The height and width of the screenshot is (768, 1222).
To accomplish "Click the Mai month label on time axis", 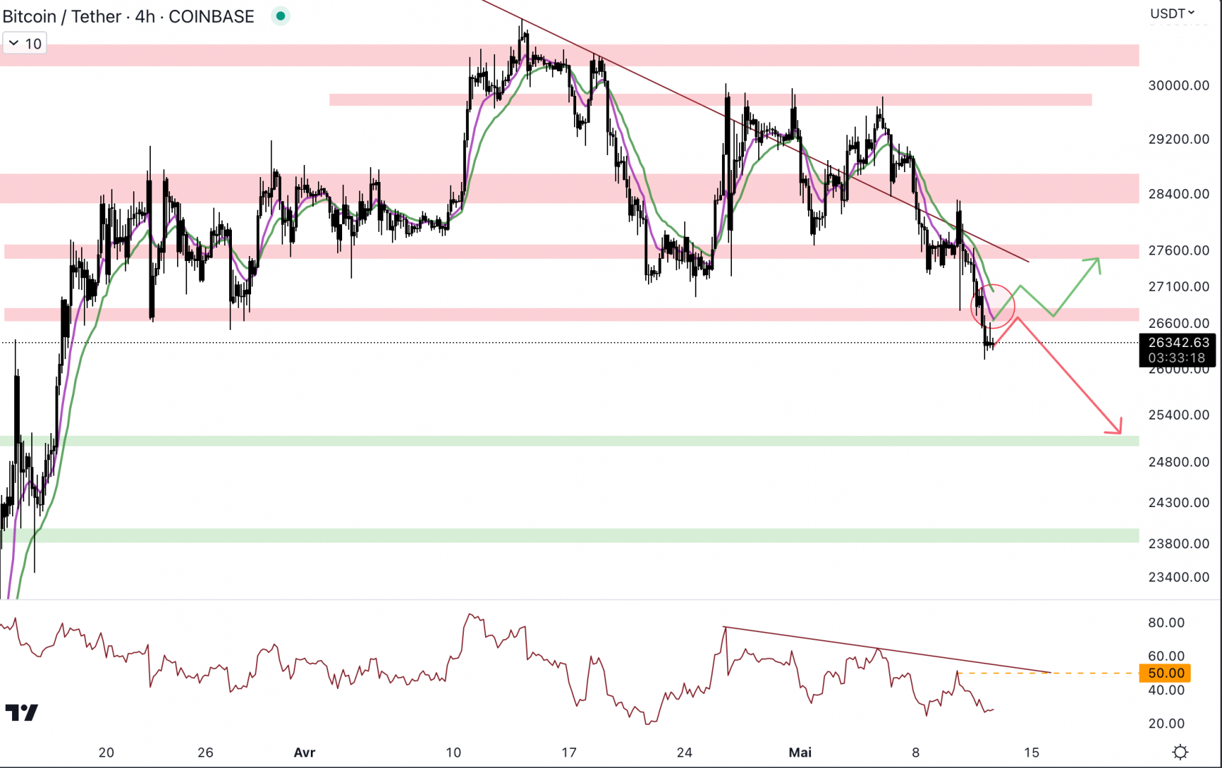I will pos(800,752).
